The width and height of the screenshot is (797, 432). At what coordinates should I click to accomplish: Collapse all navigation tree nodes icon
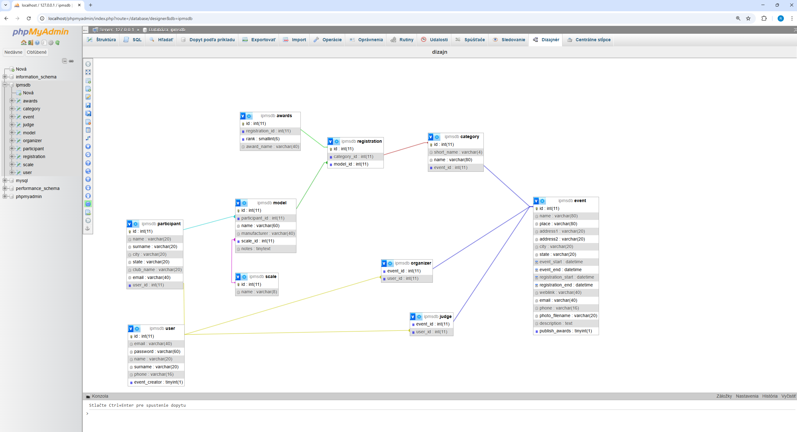tap(64, 61)
